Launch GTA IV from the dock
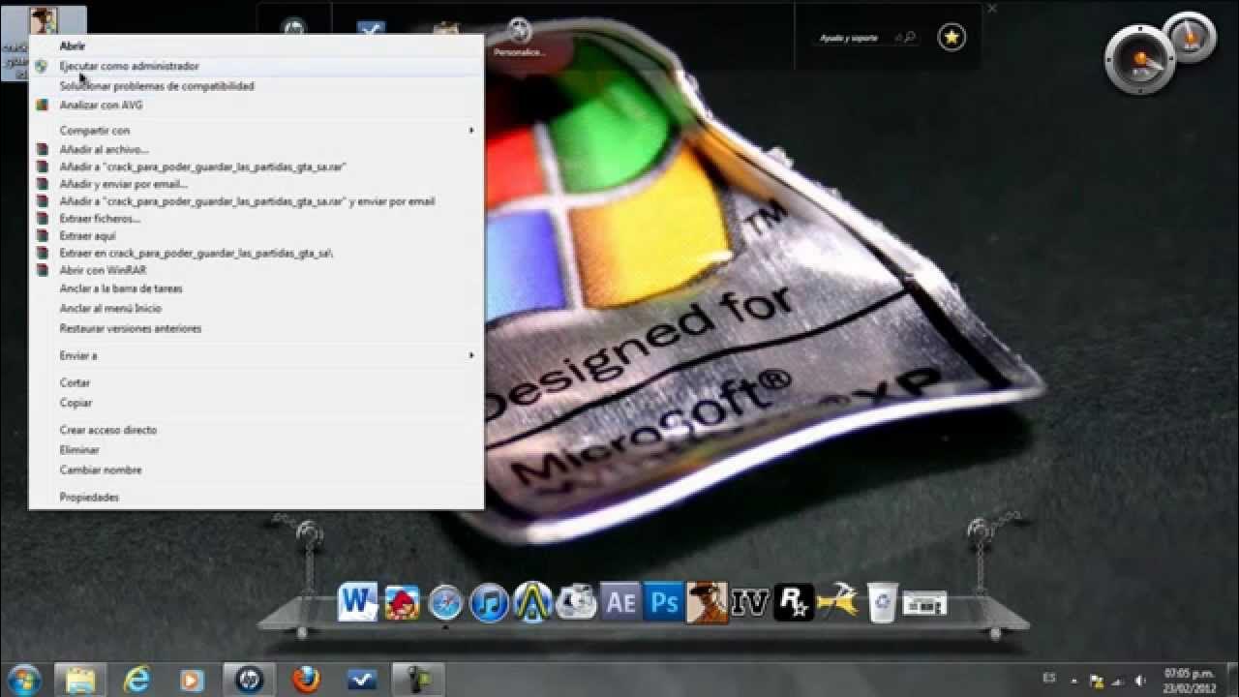1239x697 pixels. coord(750,602)
